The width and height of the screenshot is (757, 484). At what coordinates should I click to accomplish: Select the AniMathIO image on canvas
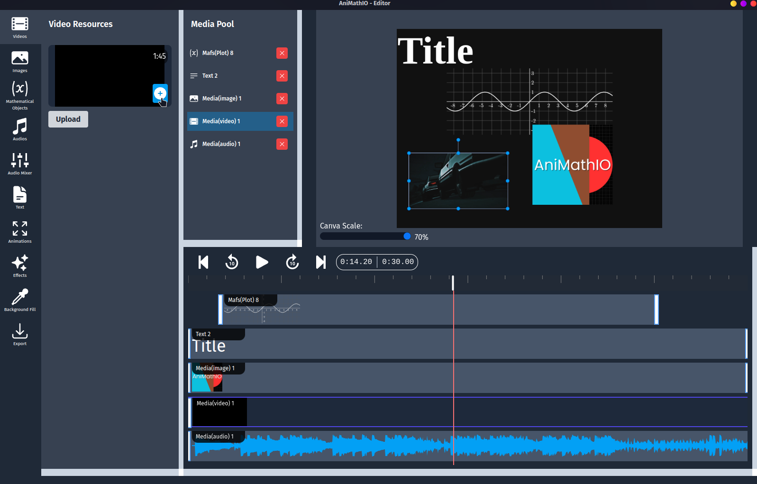pos(573,164)
